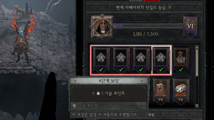Screen dimensions: 214x120
Task: Click the 현재 라헤어와의 친밀도 등급 header
Action: pos(144,7)
